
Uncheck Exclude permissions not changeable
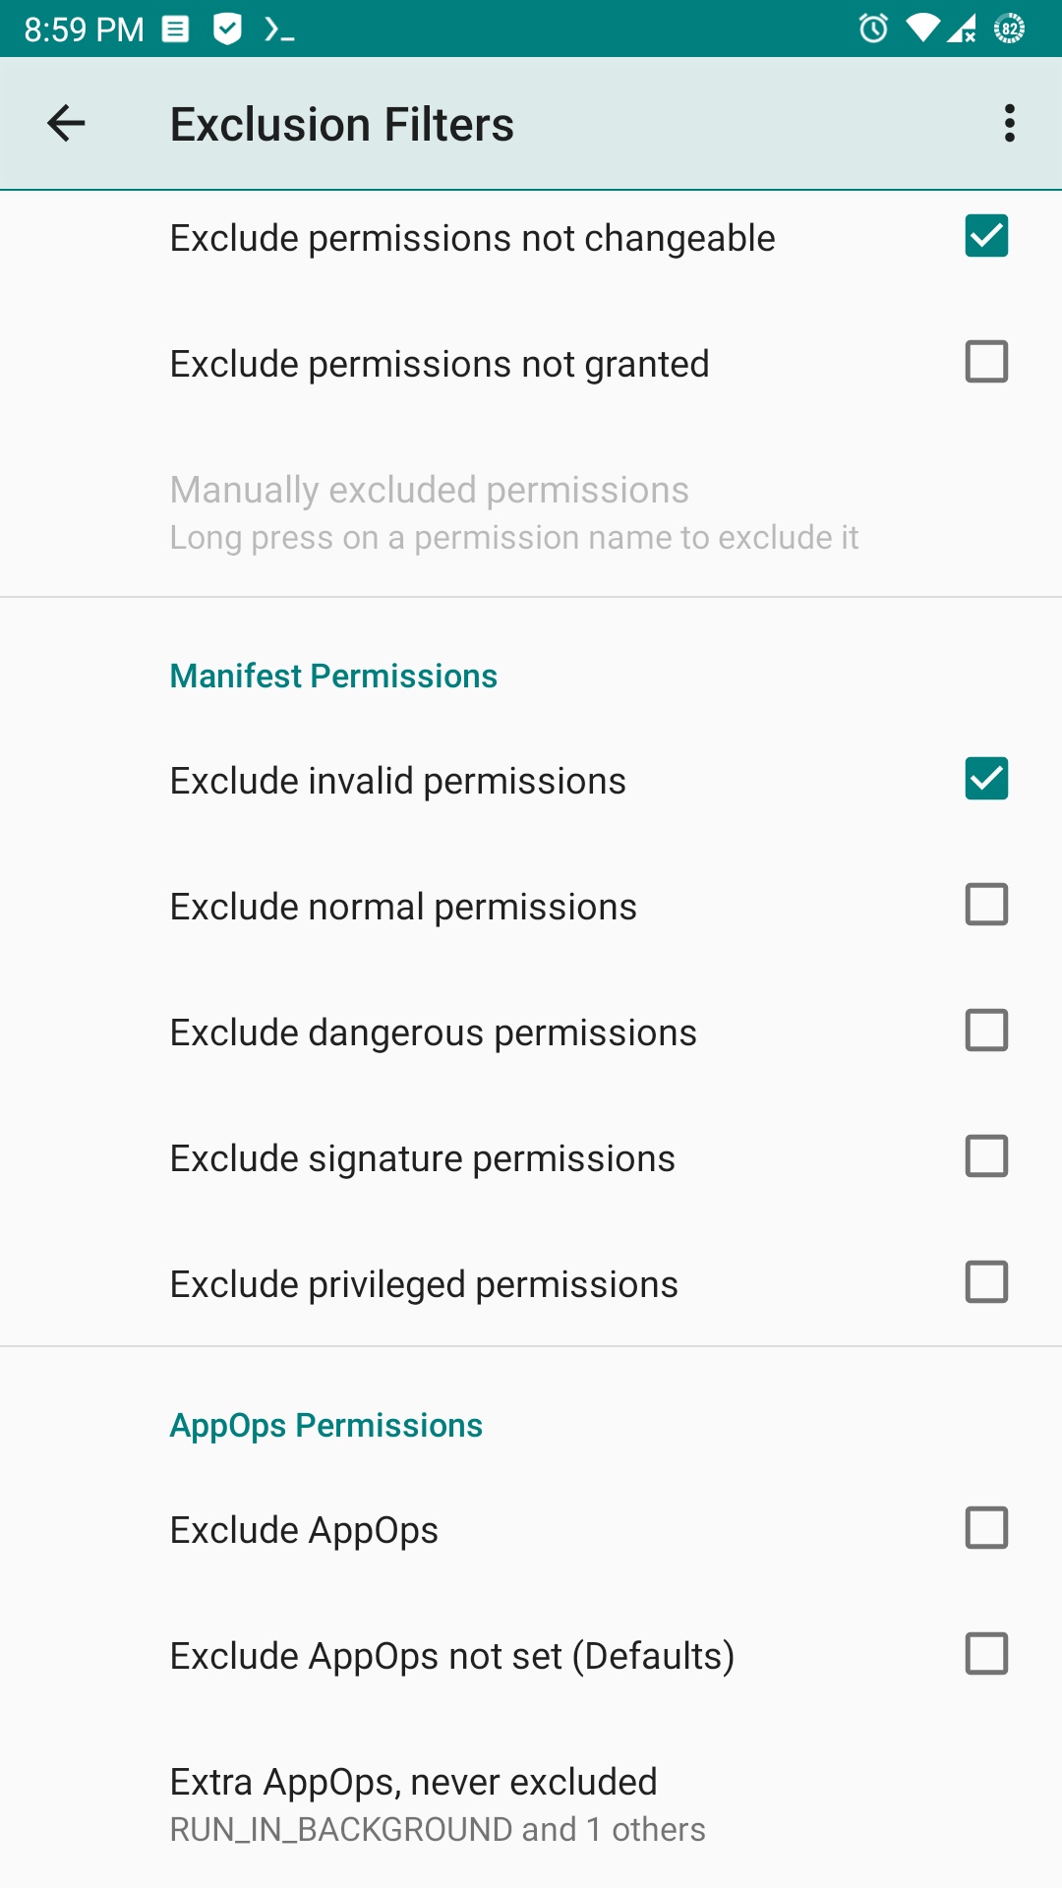[x=986, y=236]
